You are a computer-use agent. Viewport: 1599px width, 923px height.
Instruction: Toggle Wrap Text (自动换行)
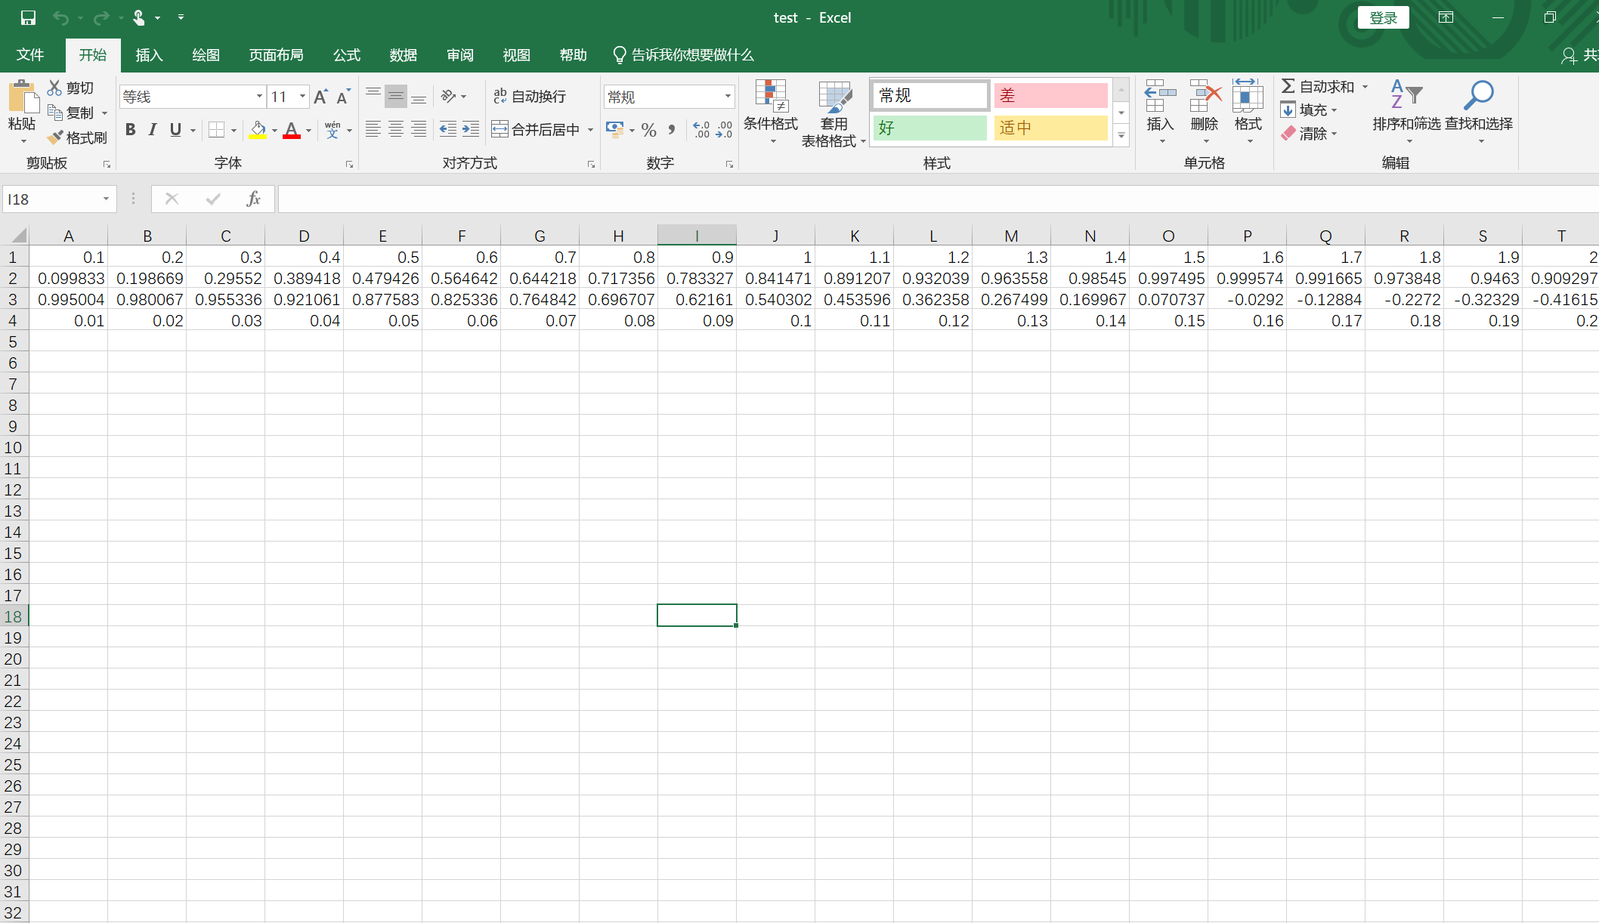click(x=529, y=96)
